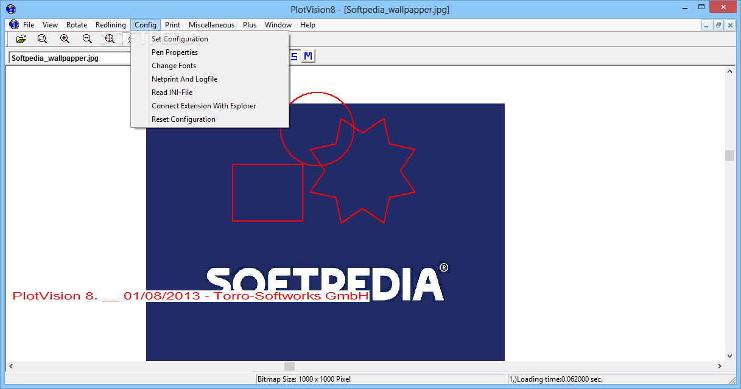Click the horizontal scrollbar right arrow
741x389 pixels.
click(720, 366)
